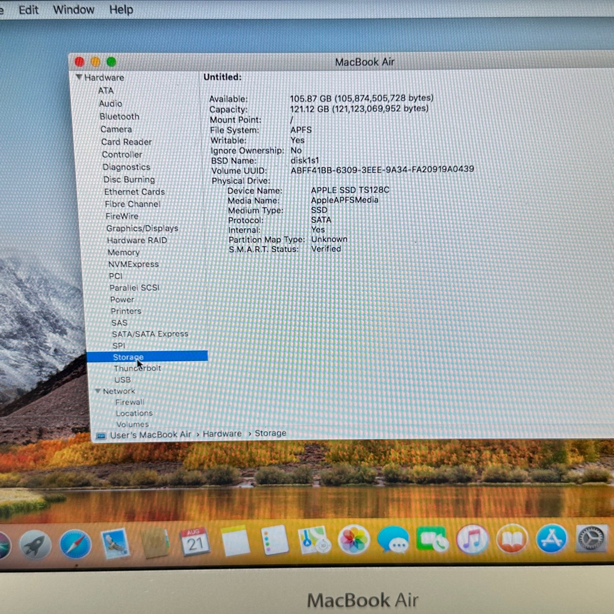The width and height of the screenshot is (614, 614).
Task: Collapse the Hardware section triangle
Action: (x=79, y=77)
